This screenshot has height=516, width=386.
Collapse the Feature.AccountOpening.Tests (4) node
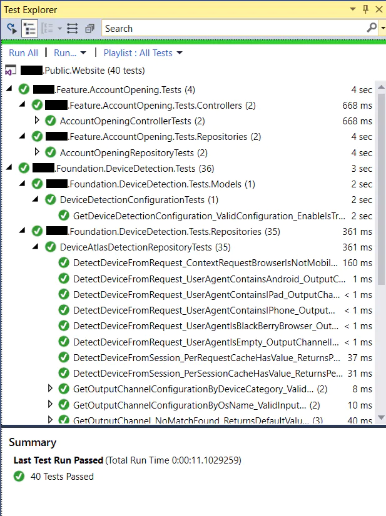9,88
